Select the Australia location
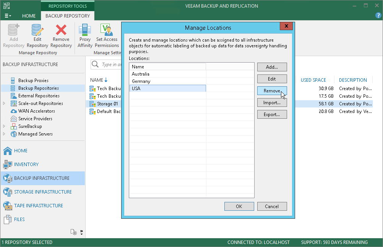 pos(167,74)
